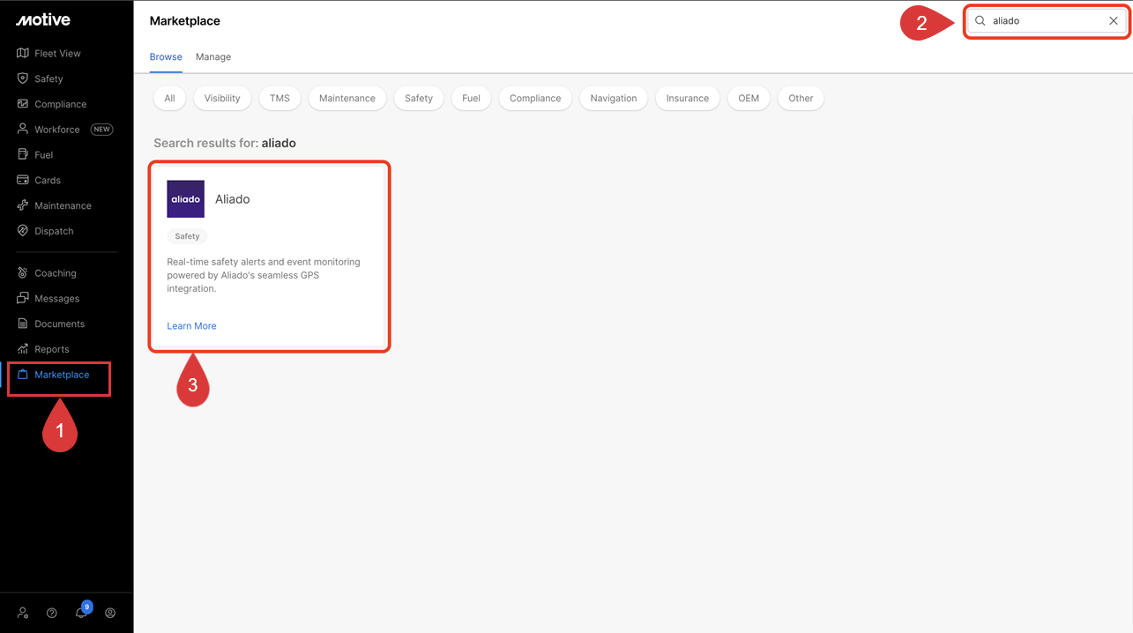Click the Marketplace page heading

tap(185, 20)
